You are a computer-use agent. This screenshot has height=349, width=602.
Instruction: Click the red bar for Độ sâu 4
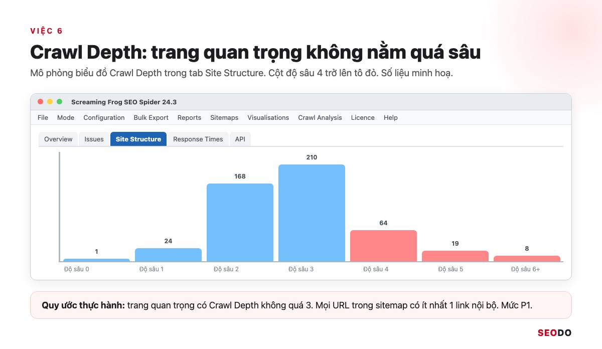point(383,246)
